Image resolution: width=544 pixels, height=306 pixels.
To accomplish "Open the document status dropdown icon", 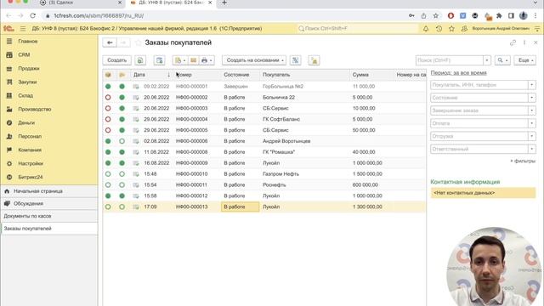I will [179, 60].
